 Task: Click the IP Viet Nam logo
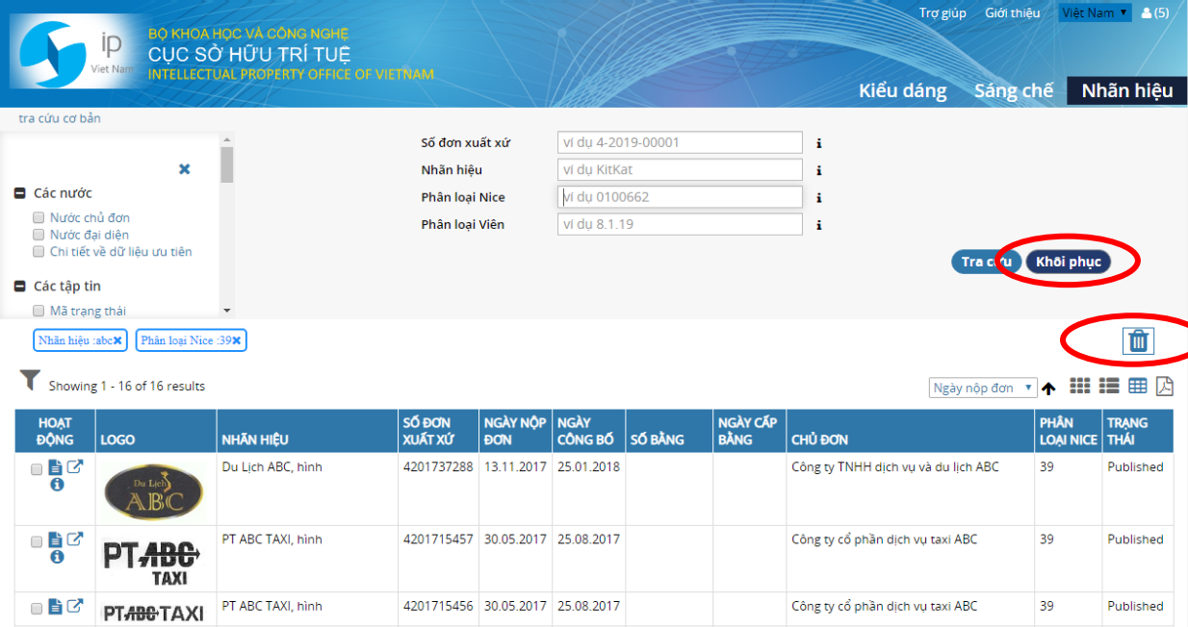click(x=74, y=51)
